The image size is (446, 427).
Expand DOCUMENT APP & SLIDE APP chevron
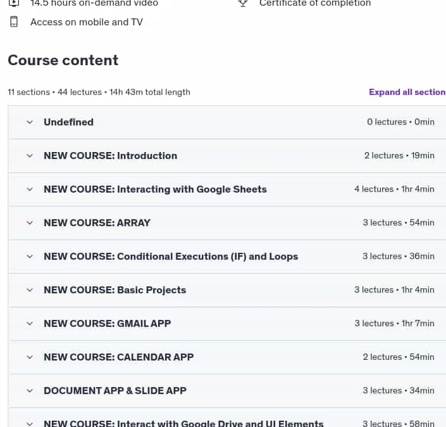[30, 390]
